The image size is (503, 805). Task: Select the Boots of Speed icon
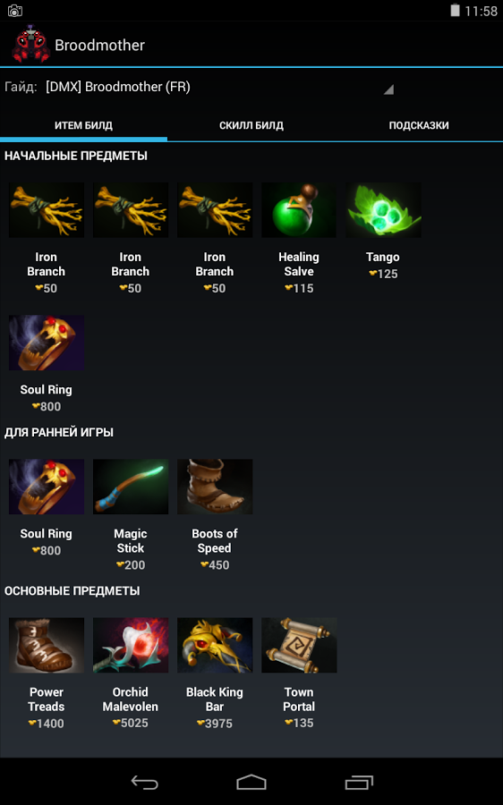215,487
